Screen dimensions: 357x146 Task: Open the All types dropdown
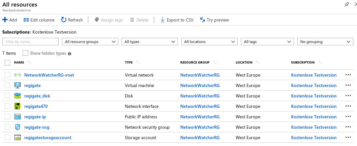click(150, 42)
